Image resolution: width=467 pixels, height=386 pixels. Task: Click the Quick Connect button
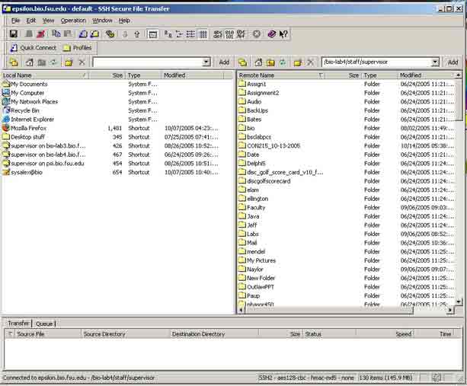(x=34, y=48)
